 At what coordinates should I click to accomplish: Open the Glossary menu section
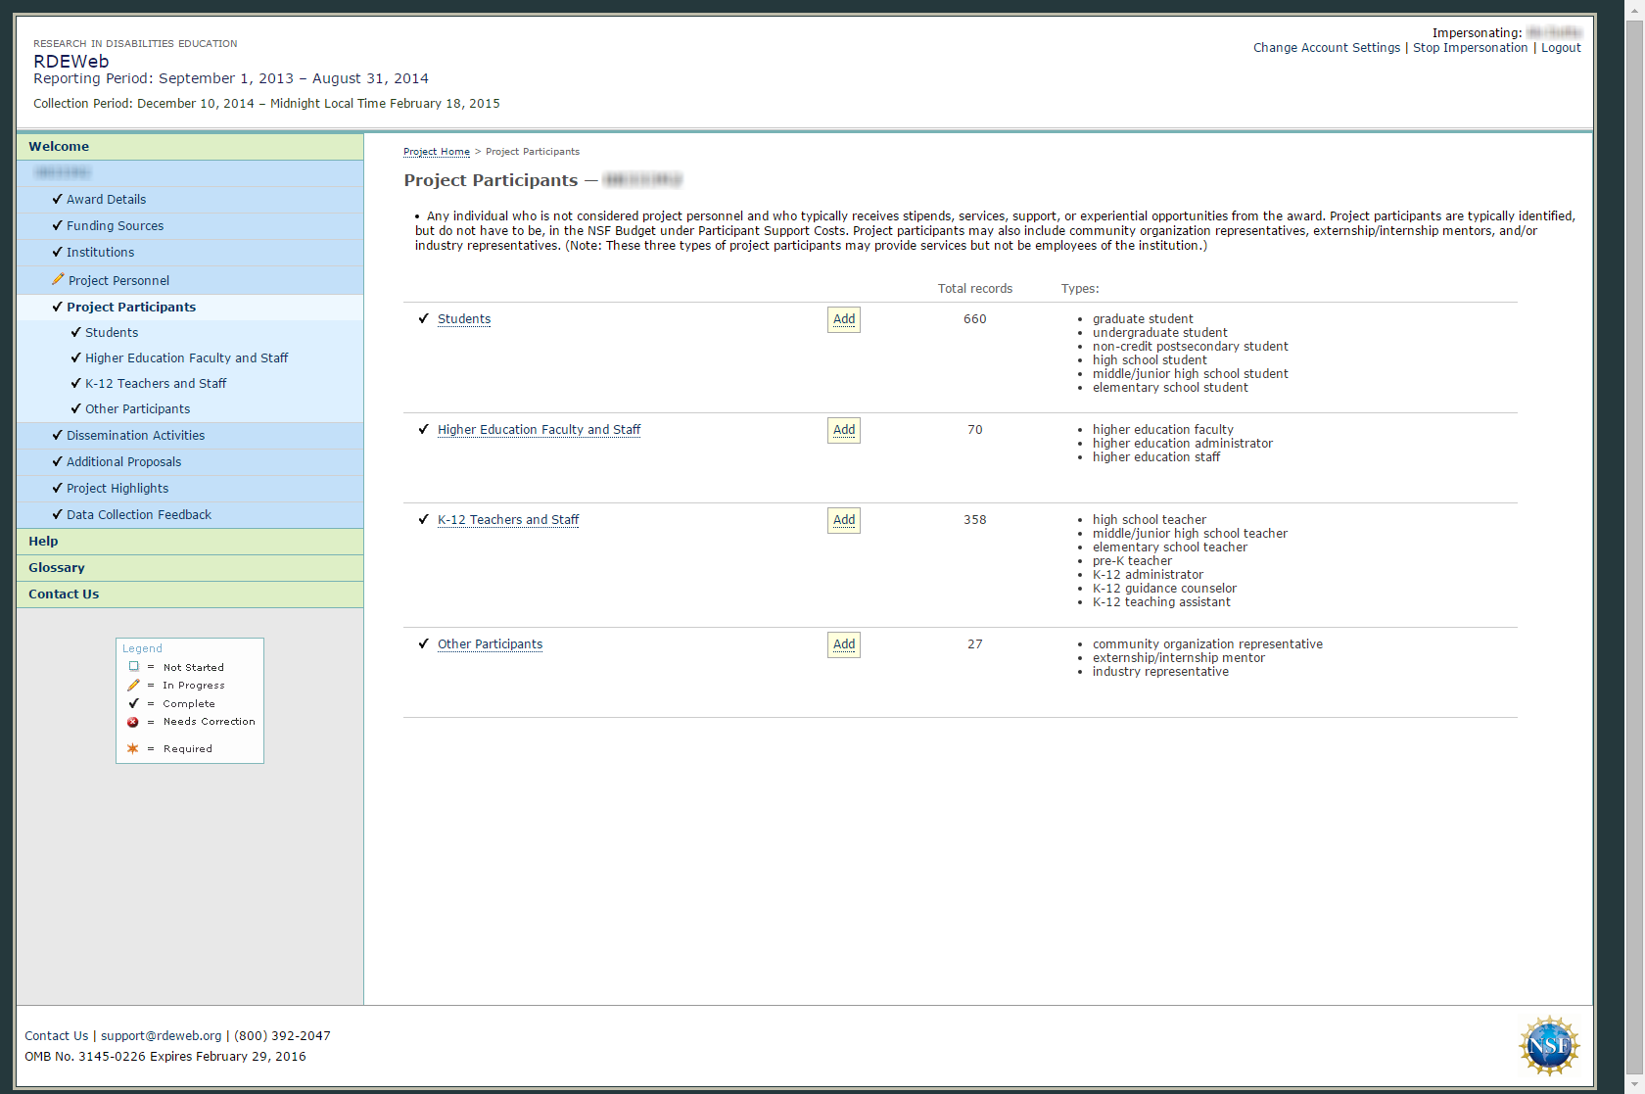pos(190,568)
